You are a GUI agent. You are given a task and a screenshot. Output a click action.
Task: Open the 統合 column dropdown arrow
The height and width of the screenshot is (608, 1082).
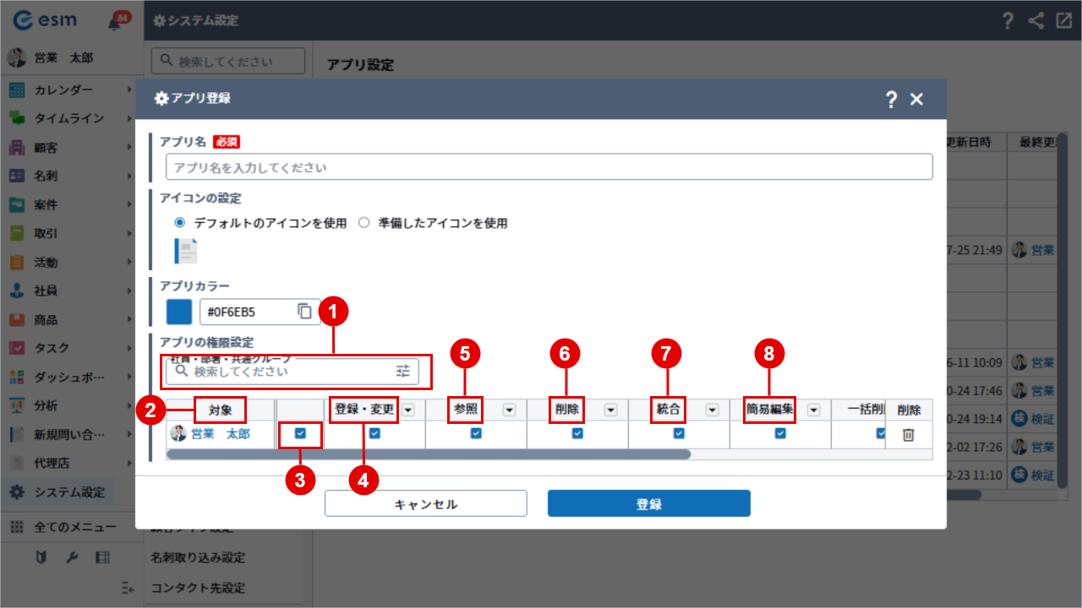pyautogui.click(x=712, y=410)
